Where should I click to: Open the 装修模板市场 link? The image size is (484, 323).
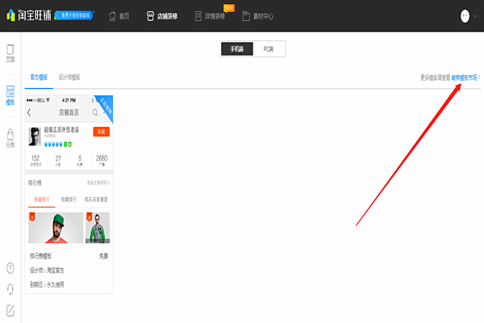coord(465,78)
